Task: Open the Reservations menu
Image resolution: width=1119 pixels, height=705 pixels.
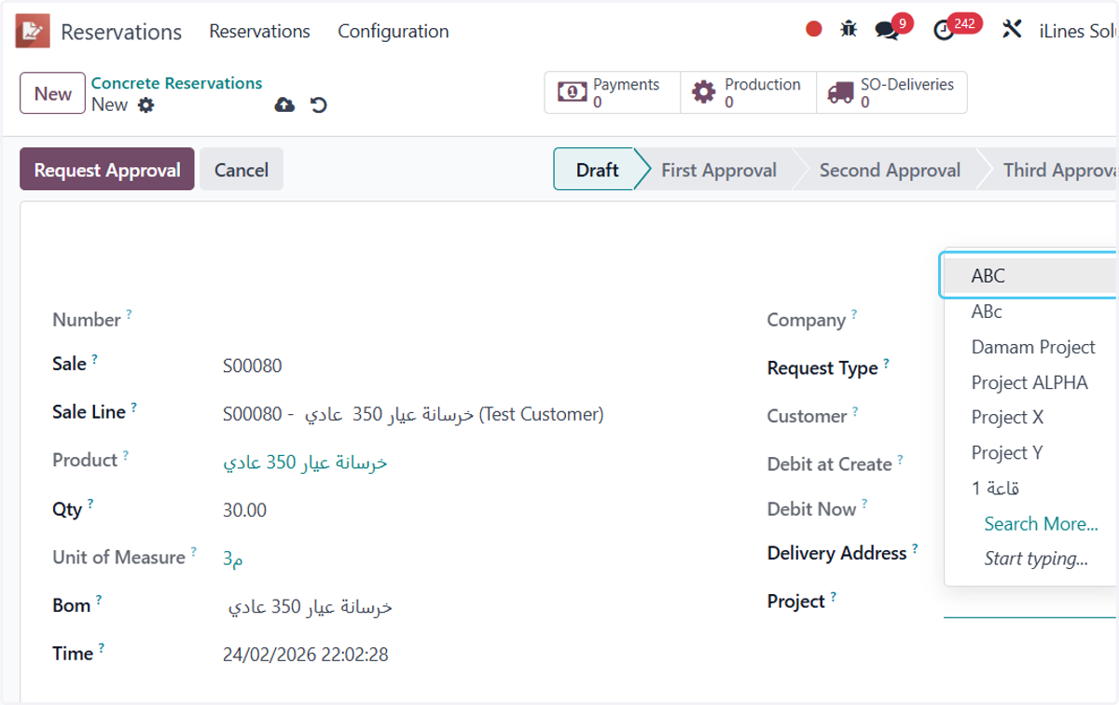Action: point(259,31)
